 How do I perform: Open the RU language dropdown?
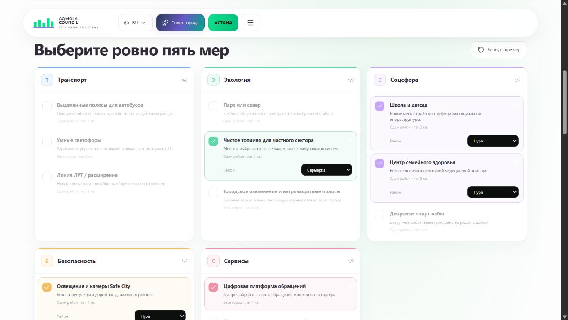tap(135, 22)
